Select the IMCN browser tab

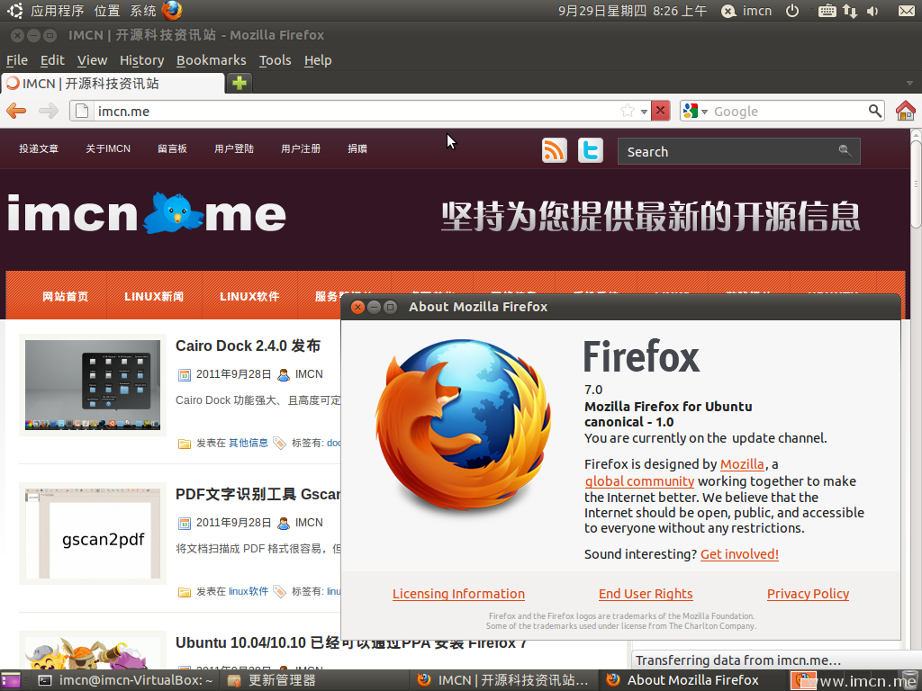[x=113, y=84]
